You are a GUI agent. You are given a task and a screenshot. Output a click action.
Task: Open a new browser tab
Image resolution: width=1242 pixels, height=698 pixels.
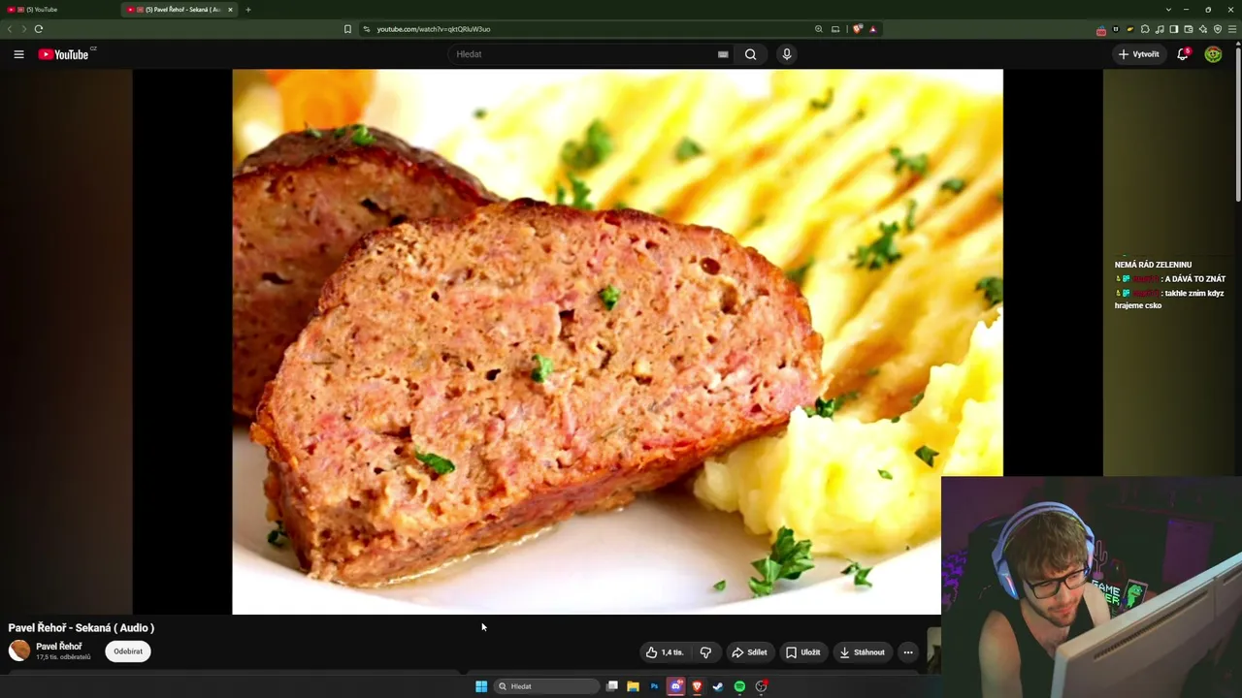[x=247, y=10]
